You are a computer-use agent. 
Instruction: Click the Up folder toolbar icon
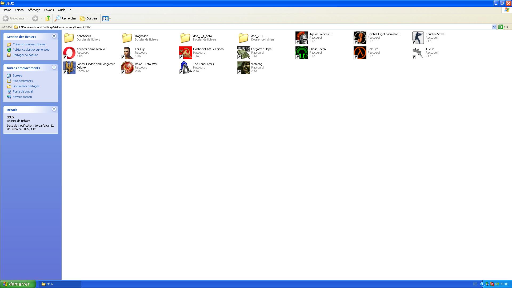coord(48,18)
